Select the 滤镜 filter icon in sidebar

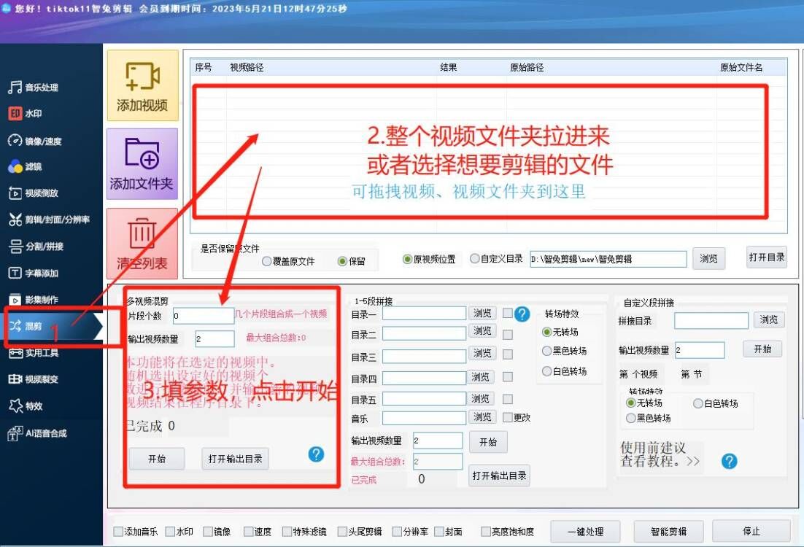(x=15, y=166)
